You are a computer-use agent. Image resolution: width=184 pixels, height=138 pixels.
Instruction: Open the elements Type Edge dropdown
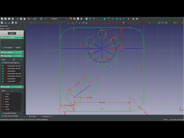pyautogui.click(x=16, y=91)
